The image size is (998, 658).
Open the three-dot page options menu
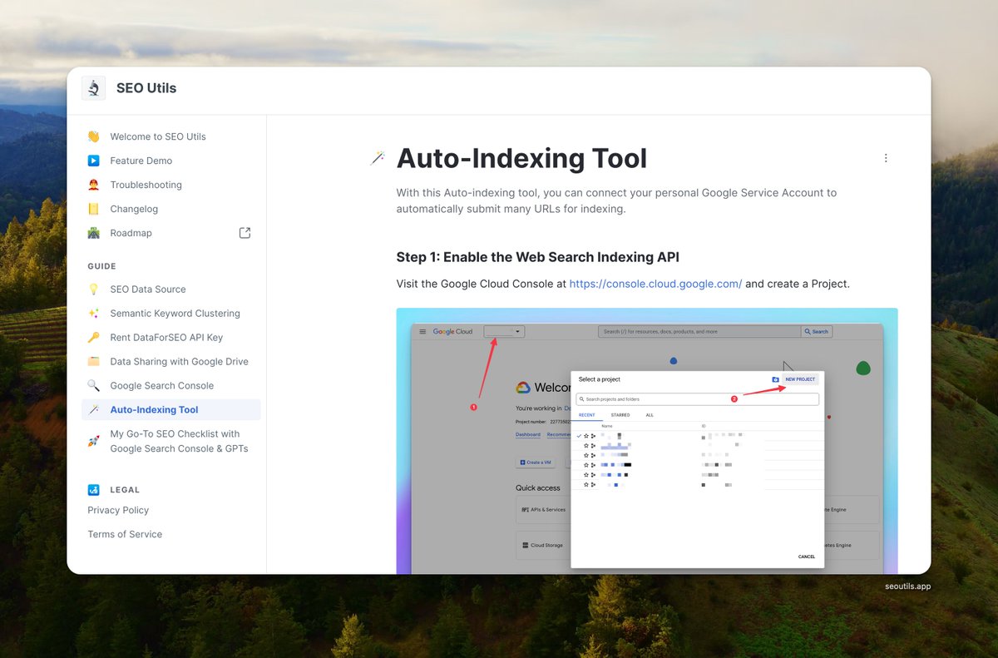(x=886, y=158)
